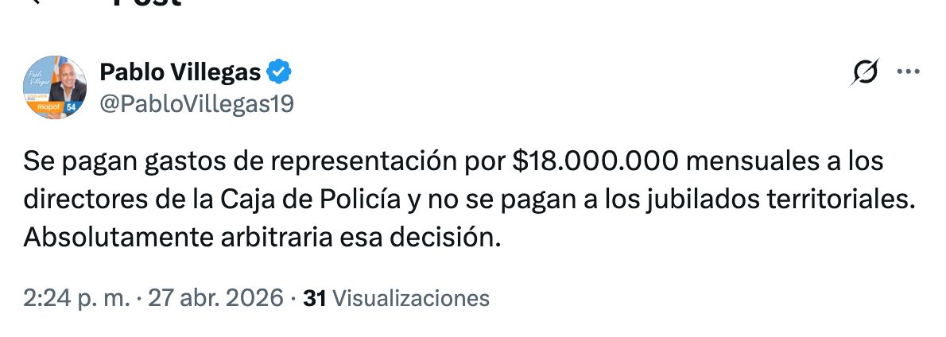Click the Post header title
The image size is (946, 337).
click(x=147, y=3)
